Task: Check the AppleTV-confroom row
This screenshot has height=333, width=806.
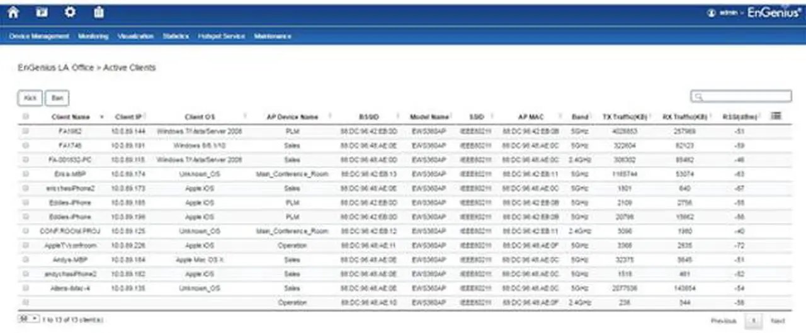Action: tap(26, 246)
